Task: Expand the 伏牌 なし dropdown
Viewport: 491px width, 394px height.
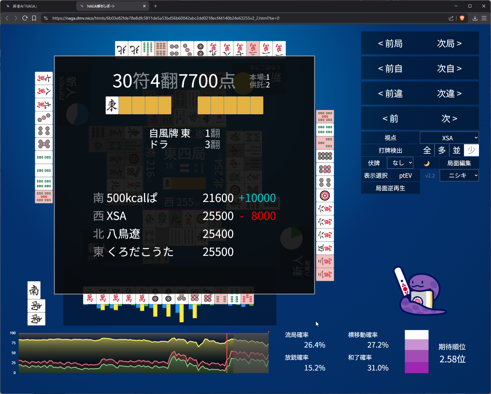Action: (400, 163)
